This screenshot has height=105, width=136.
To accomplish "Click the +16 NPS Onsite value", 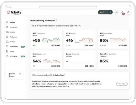I will click(69, 40).
